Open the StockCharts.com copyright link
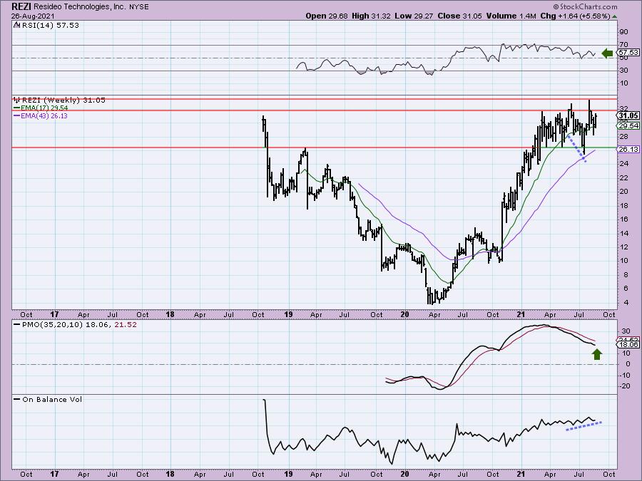The height and width of the screenshot is (481, 642). pyautogui.click(x=585, y=6)
